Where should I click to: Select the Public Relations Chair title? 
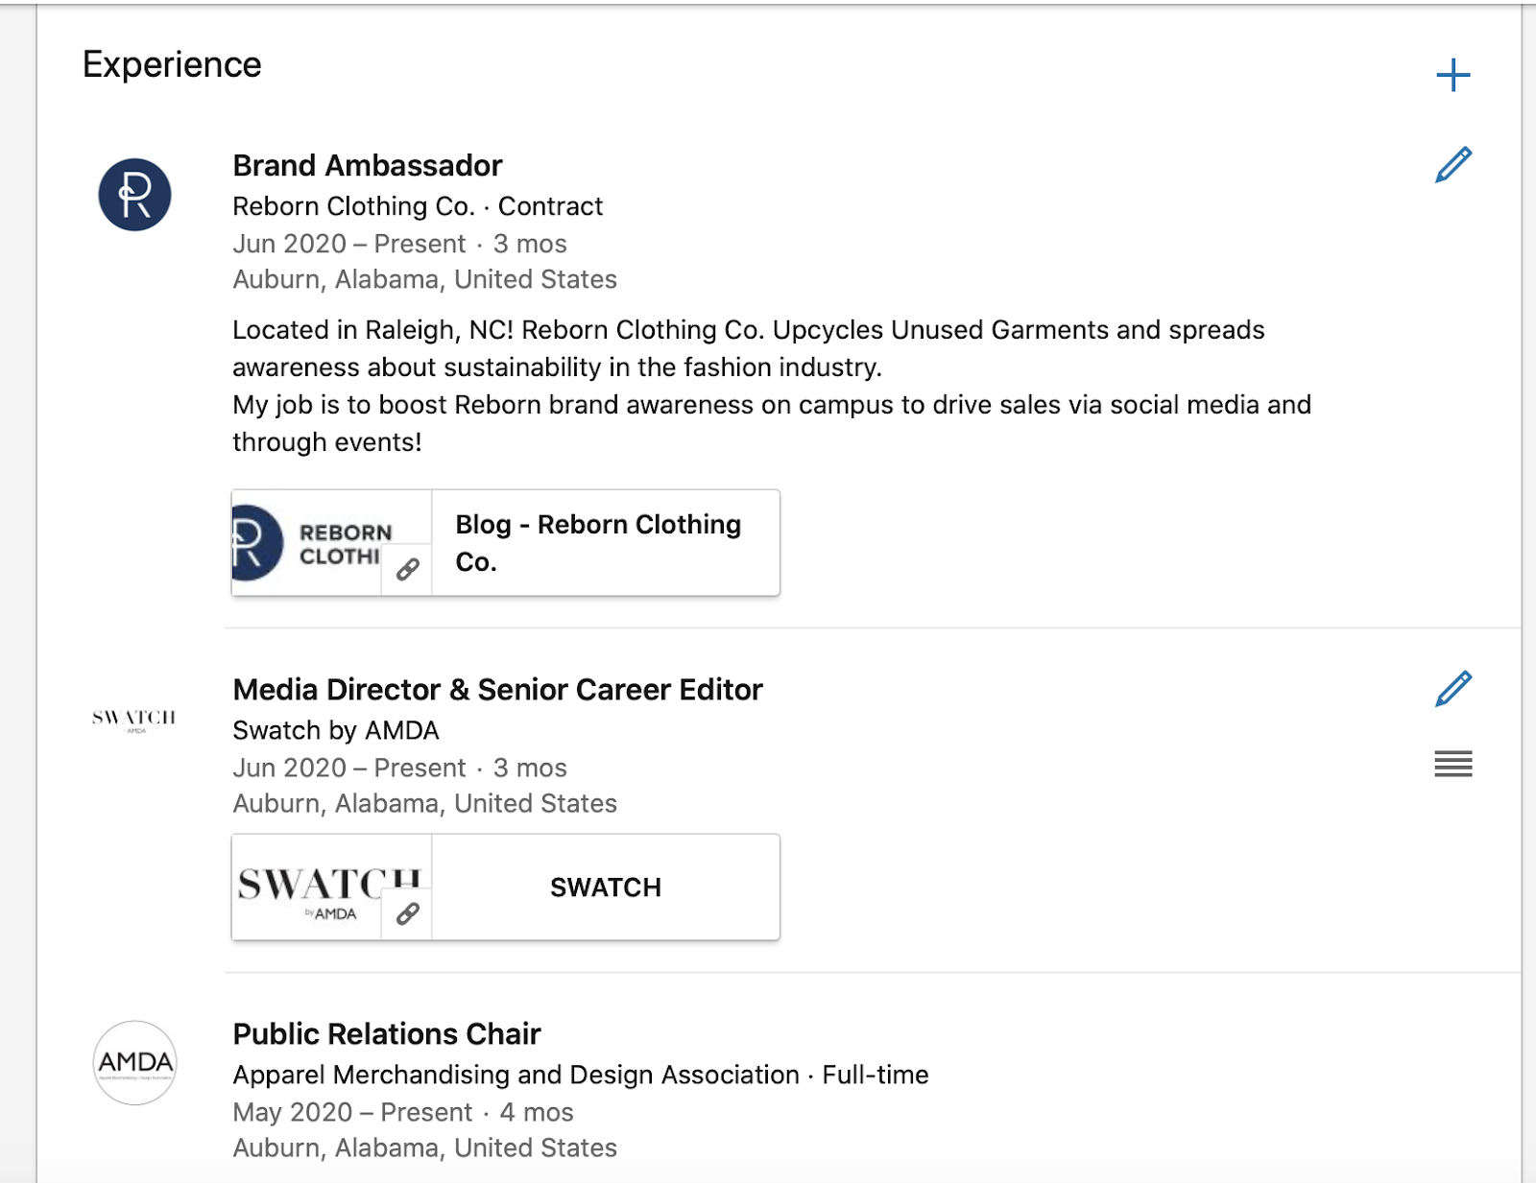[387, 1033]
